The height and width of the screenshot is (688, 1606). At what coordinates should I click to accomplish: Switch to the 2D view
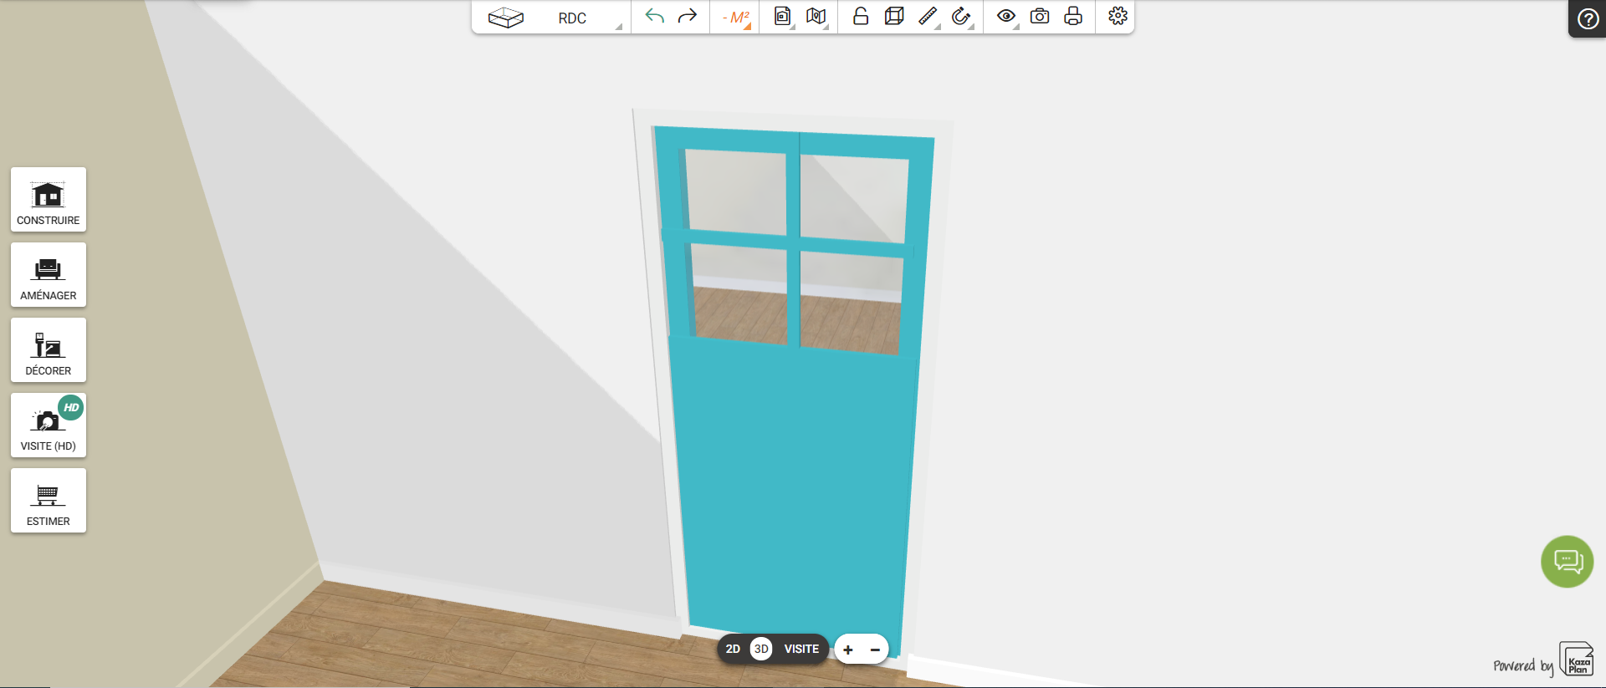point(733,649)
